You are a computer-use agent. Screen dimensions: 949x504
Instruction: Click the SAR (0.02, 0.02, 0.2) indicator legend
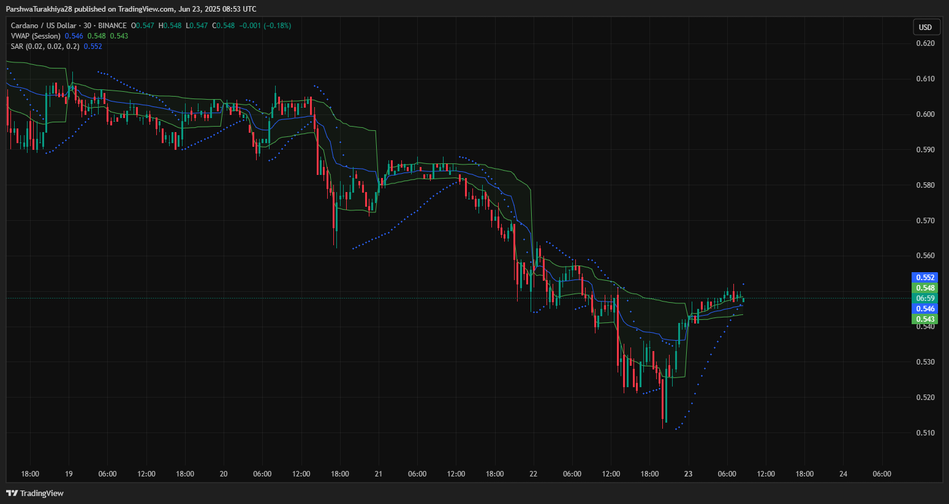point(45,46)
